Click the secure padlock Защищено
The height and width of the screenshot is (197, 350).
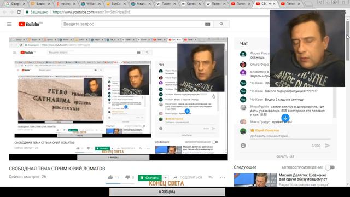point(37,12)
